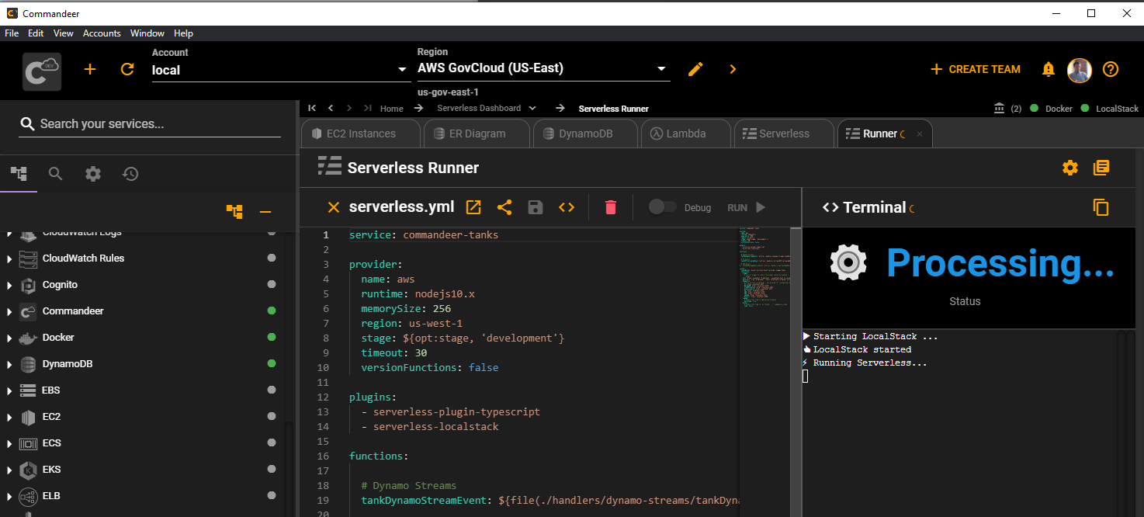The width and height of the screenshot is (1144, 517).
Task: Collapse all services with minus icon
Action: coord(265,212)
